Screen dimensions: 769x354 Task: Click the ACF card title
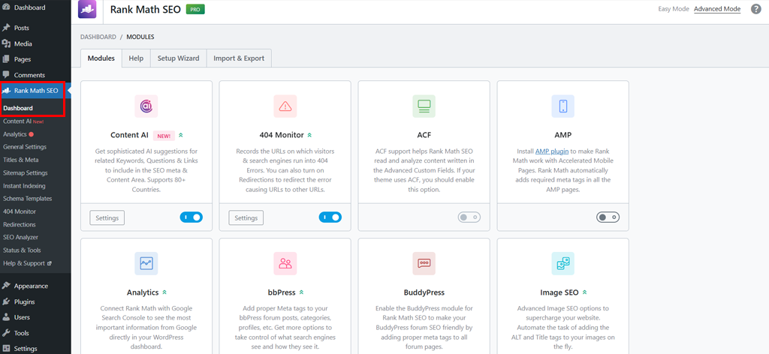pos(424,135)
